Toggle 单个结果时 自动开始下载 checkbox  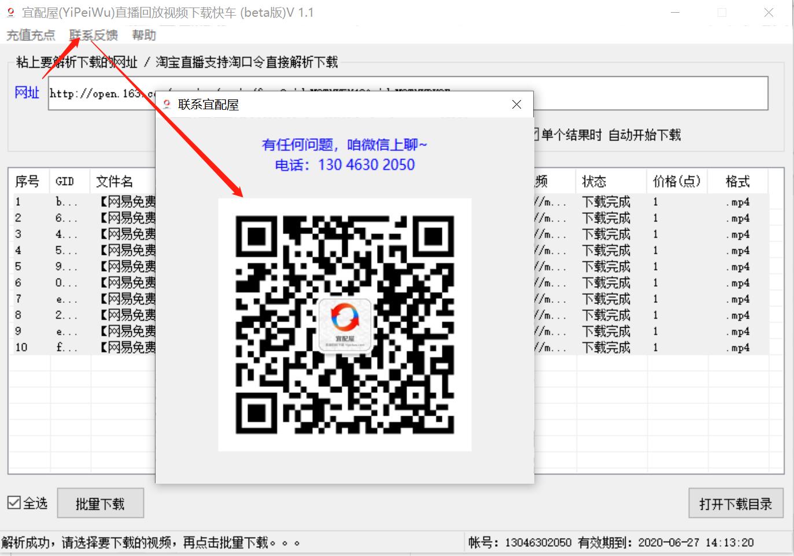tap(607, 135)
